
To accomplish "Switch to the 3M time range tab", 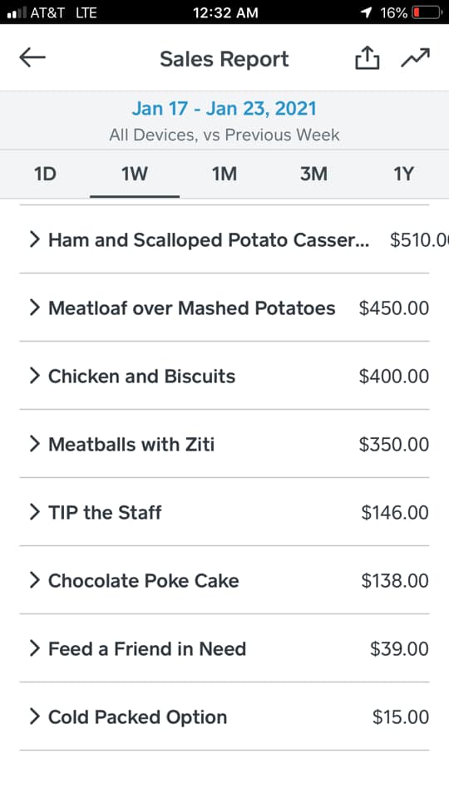I will 313,174.
